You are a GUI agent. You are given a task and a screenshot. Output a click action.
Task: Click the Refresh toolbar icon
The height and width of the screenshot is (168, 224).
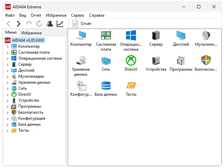39,24
